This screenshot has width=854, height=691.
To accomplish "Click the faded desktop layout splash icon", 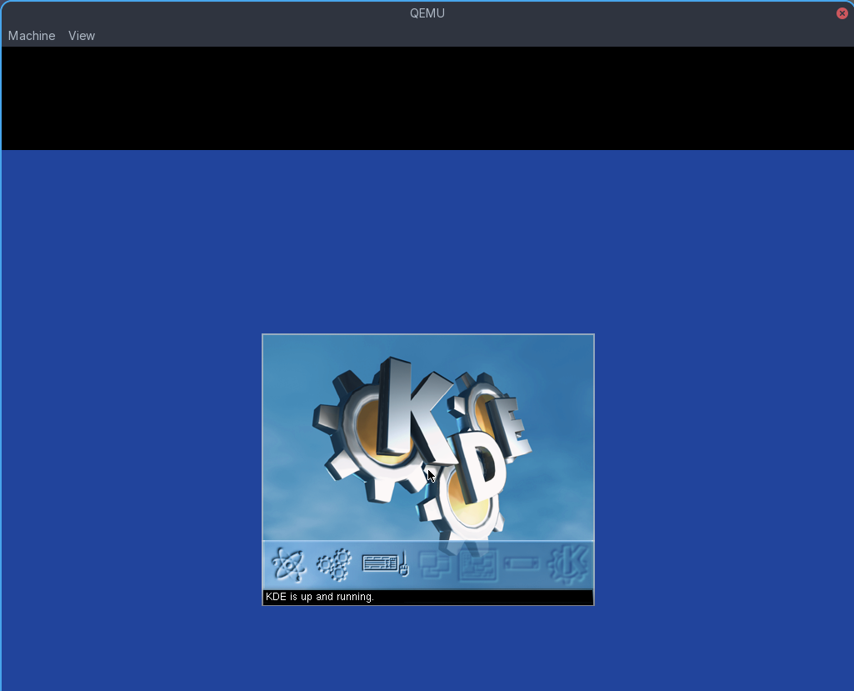I will click(x=477, y=564).
